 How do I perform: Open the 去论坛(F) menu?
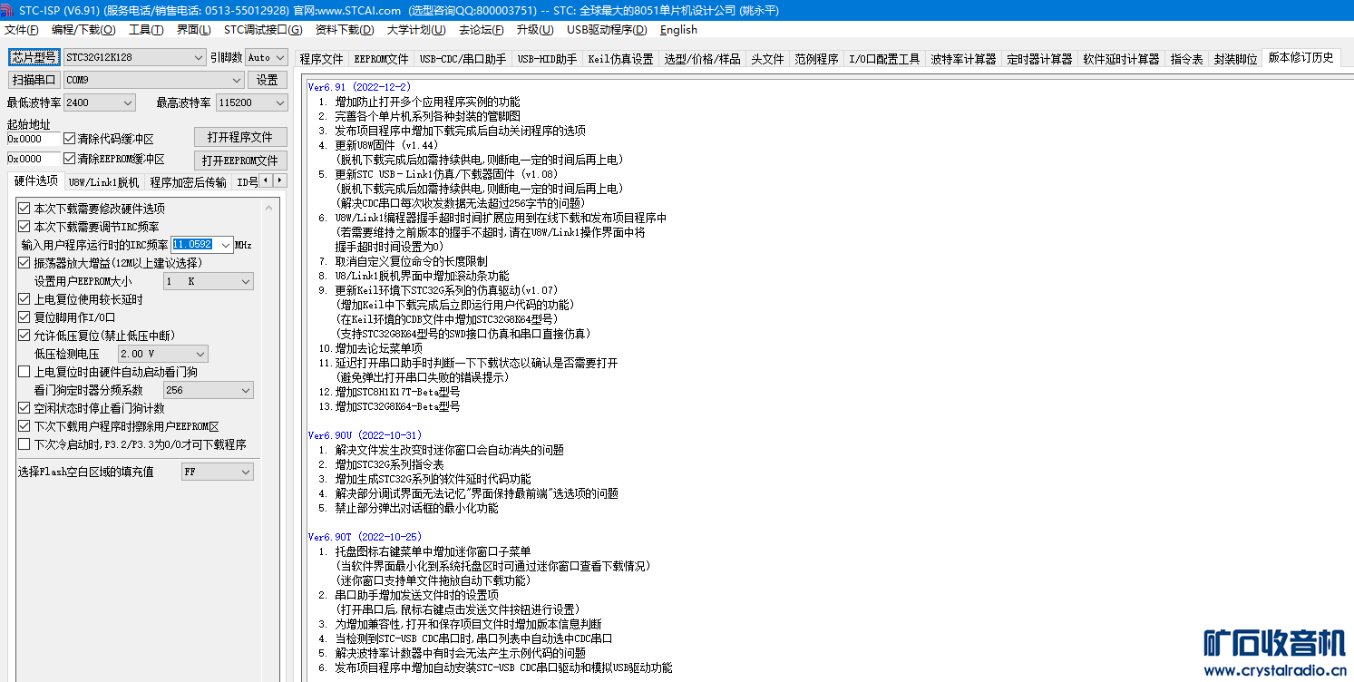(482, 30)
